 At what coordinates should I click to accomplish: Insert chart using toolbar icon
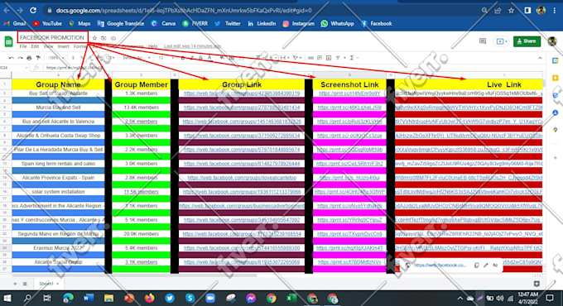click(x=329, y=58)
